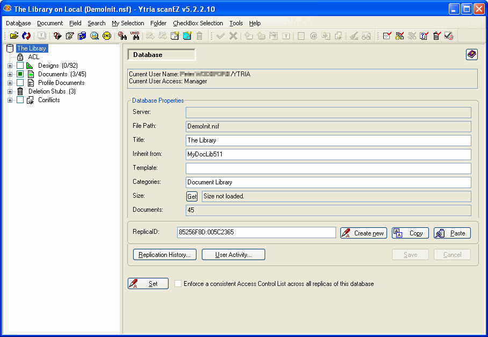The height and width of the screenshot is (337, 488).
Task: Expand the Designs tree node
Action: (10, 66)
